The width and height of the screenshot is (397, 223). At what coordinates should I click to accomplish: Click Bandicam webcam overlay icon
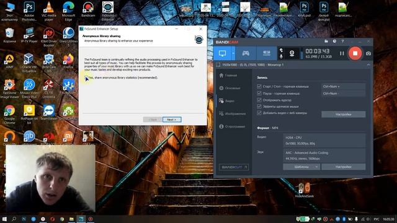click(x=292, y=53)
